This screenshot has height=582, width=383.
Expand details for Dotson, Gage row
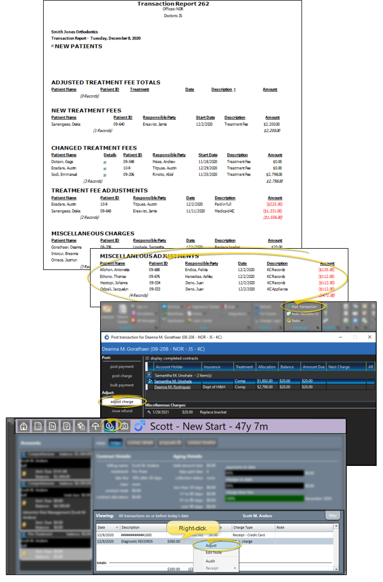(105, 161)
